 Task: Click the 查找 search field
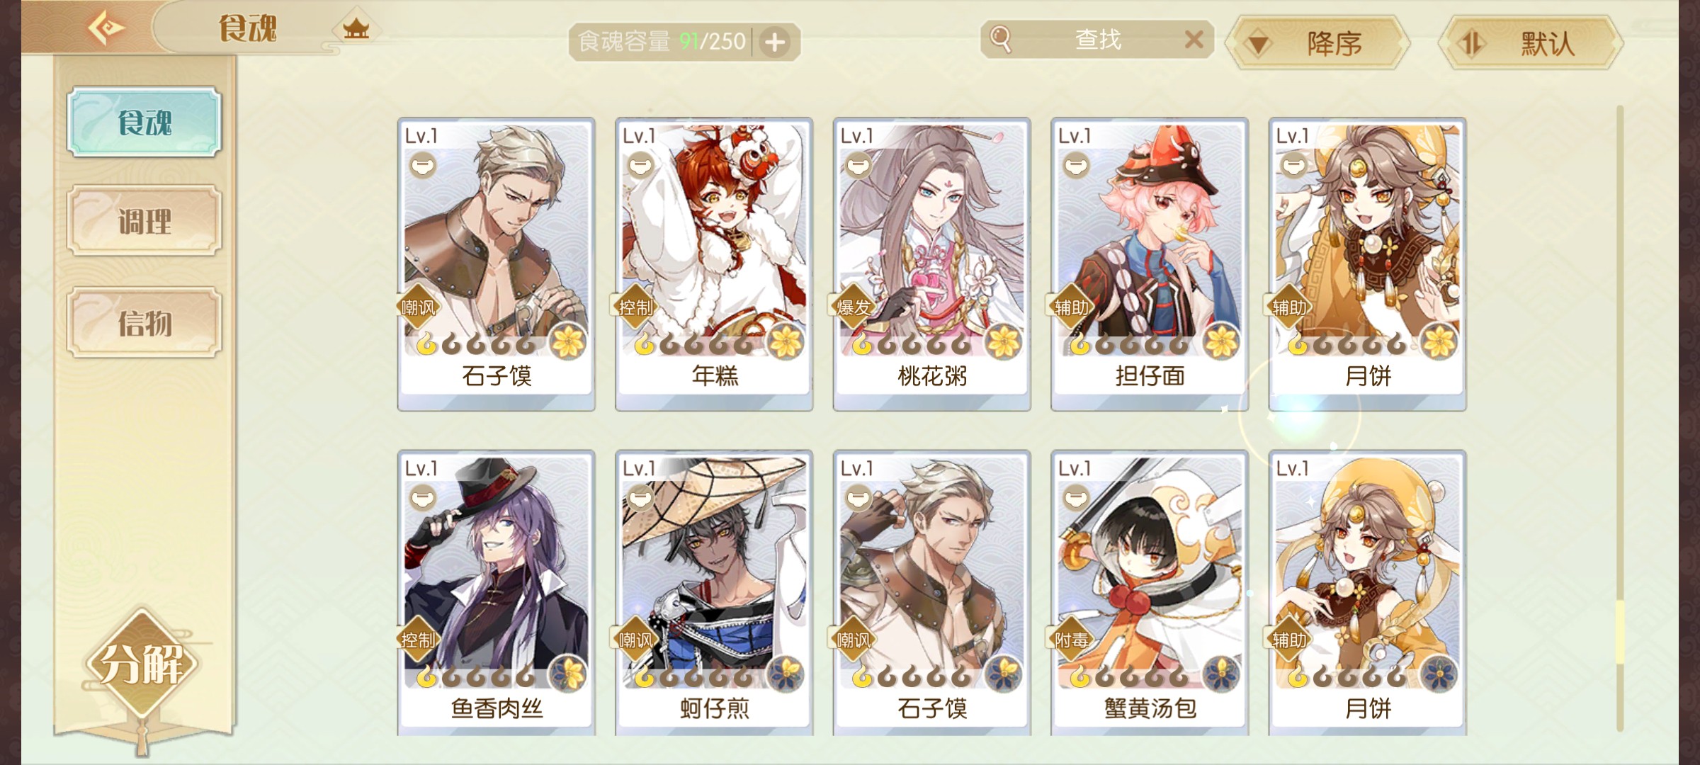pyautogui.click(x=1097, y=40)
